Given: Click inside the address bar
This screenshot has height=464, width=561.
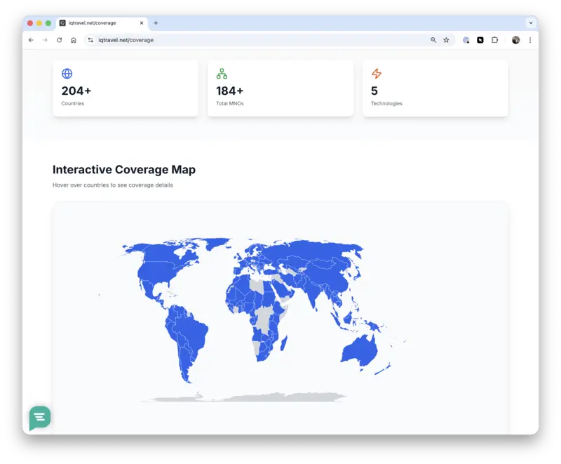Looking at the screenshot, I should [210, 40].
